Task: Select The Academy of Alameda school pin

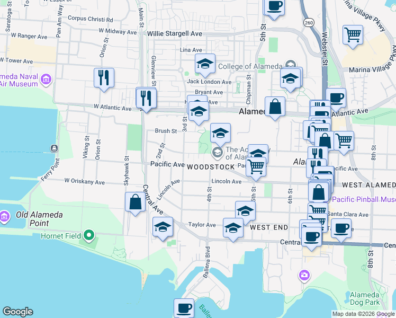Action: [x=218, y=153]
